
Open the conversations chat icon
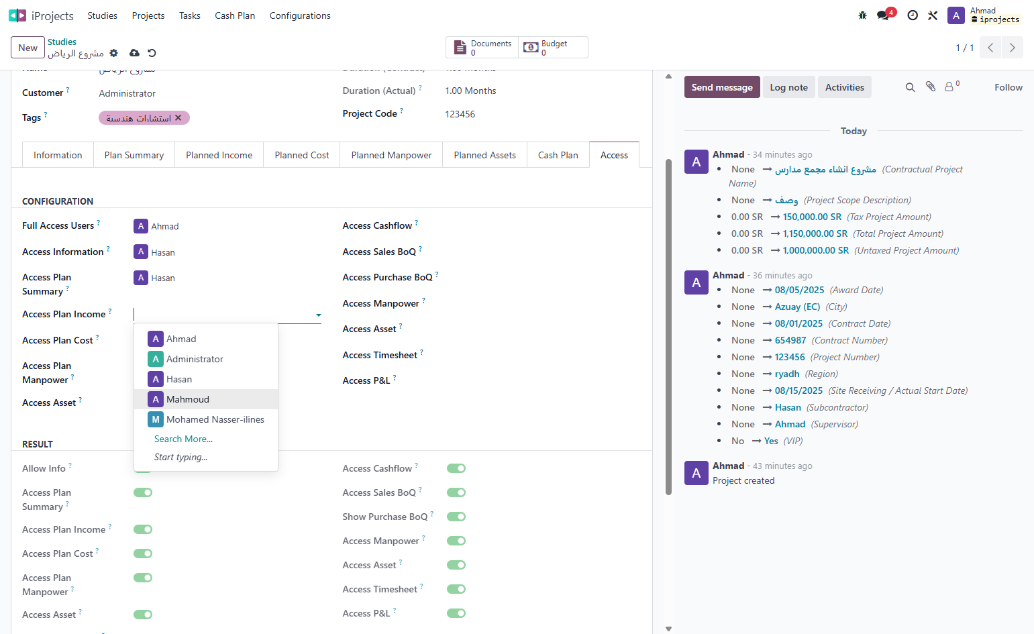[883, 15]
